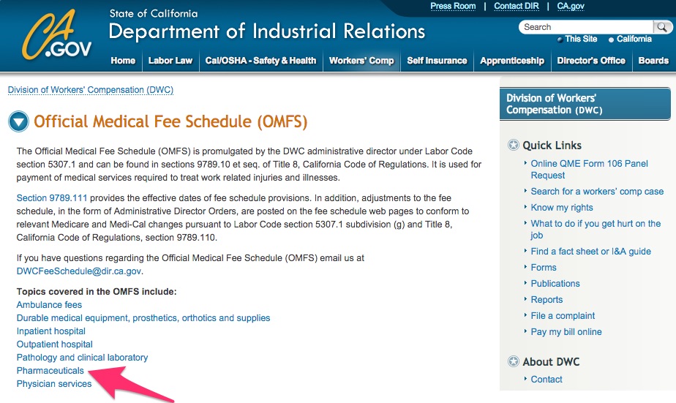This screenshot has width=676, height=403.
Task: Click the CA.GOV logo
Action: [56, 35]
